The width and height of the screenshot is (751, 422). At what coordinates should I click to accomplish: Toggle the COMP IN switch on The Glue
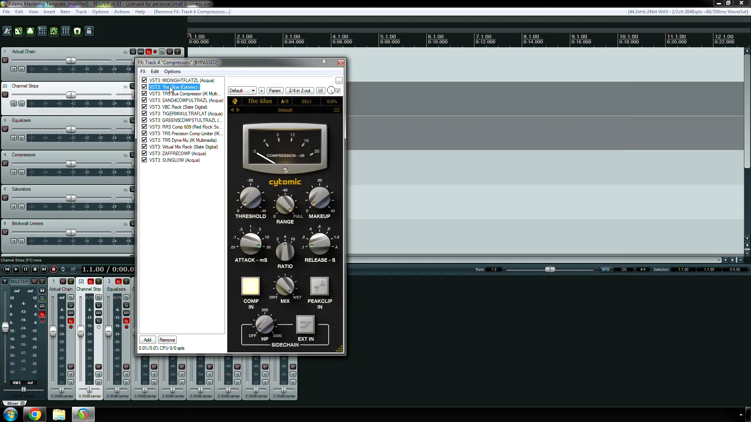250,286
